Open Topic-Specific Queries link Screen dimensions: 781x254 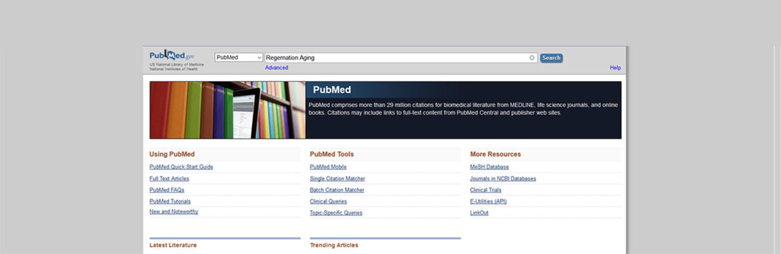click(x=336, y=213)
